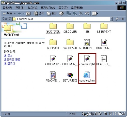
Task: Select the spnotes.htm file
Action: 87,77
